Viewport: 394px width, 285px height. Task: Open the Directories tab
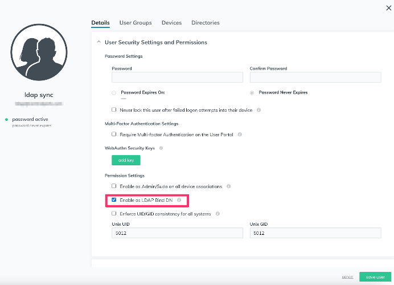click(205, 23)
